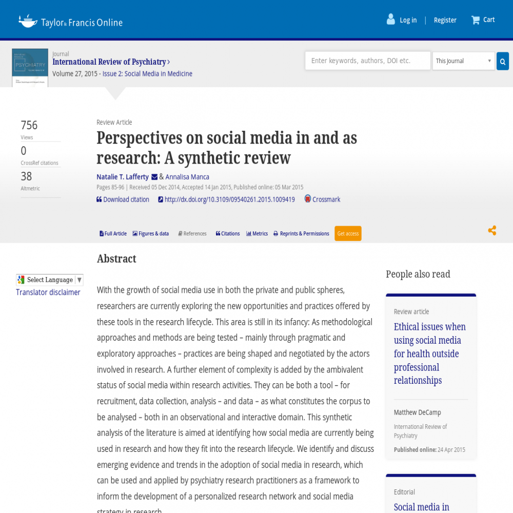Click the Google Translate icon in language selector
This screenshot has height=513, width=513.
(21, 280)
